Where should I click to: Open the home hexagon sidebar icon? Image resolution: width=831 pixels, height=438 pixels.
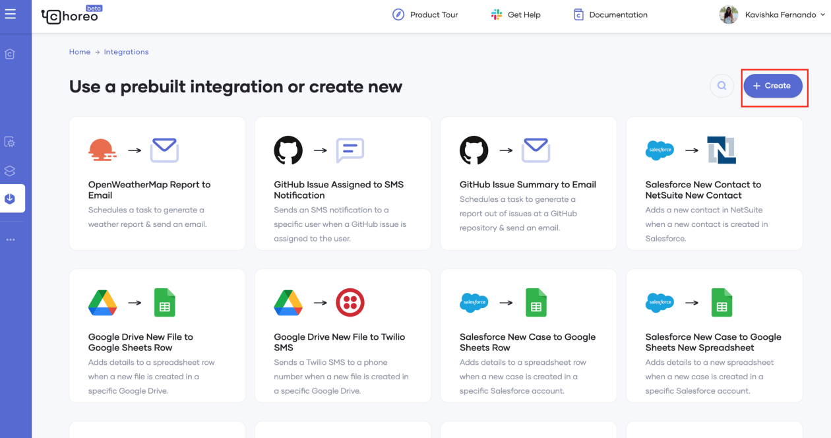point(10,54)
